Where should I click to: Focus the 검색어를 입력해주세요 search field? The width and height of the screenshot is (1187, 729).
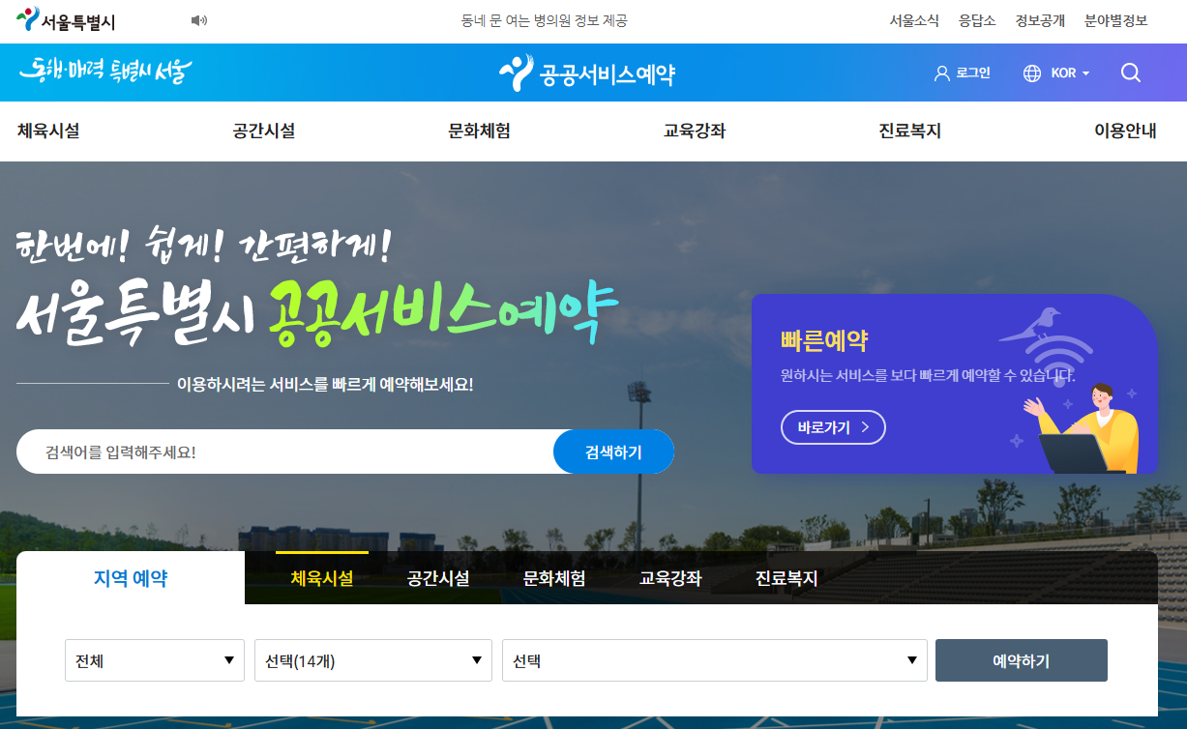285,452
